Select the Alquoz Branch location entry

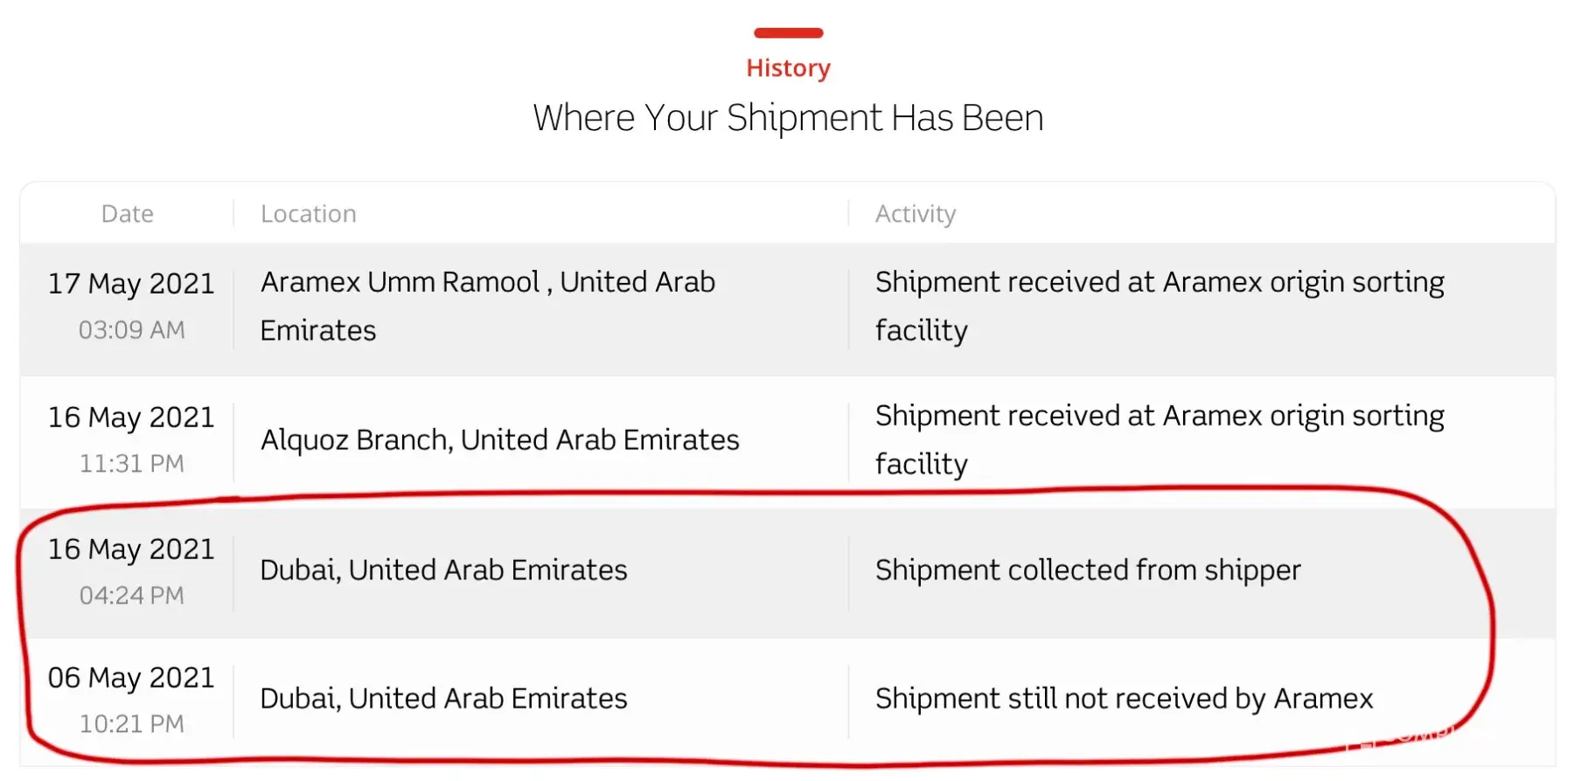point(499,440)
